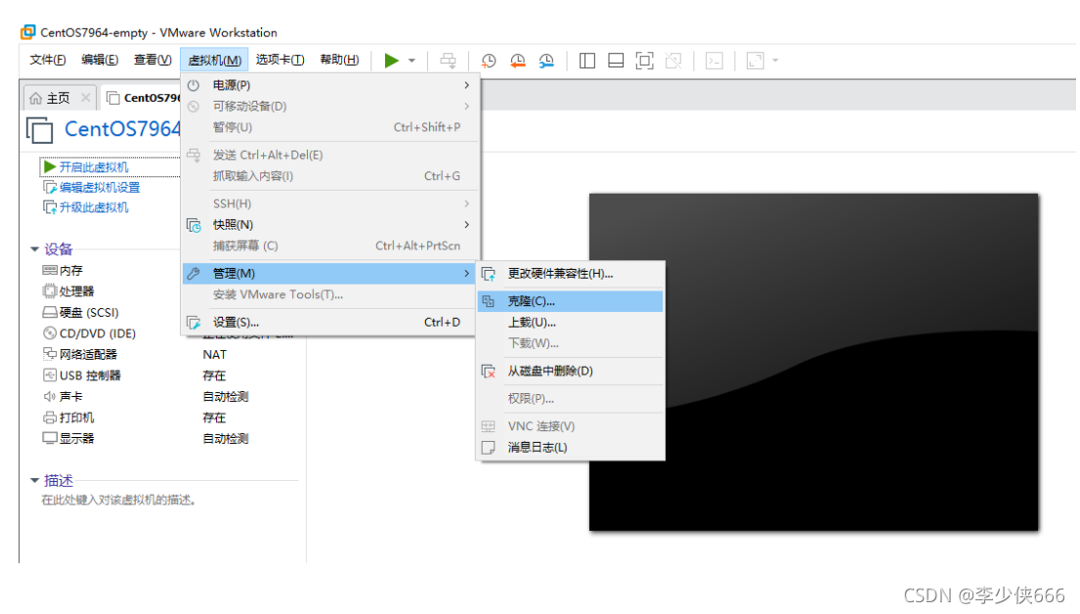This screenshot has width=1080, height=614.
Task: Click the green power-on play toolbar icon
Action: pos(391,61)
